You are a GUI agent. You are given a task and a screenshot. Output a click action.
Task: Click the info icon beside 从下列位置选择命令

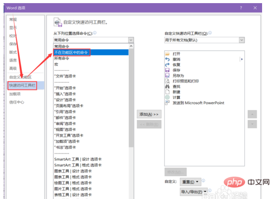(x=95, y=33)
